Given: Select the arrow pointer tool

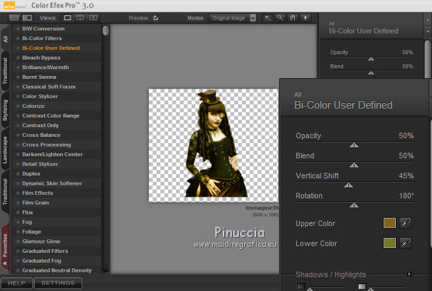Looking at the screenshot, I should tap(268, 17).
